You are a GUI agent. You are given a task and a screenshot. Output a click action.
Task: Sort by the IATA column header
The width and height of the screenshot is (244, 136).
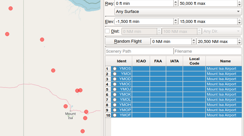coord(174,61)
